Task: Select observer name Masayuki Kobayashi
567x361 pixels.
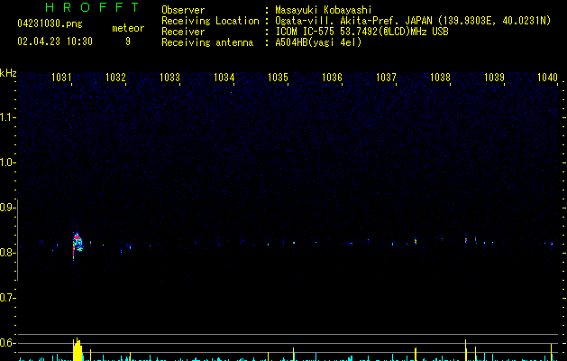Action: click(324, 10)
